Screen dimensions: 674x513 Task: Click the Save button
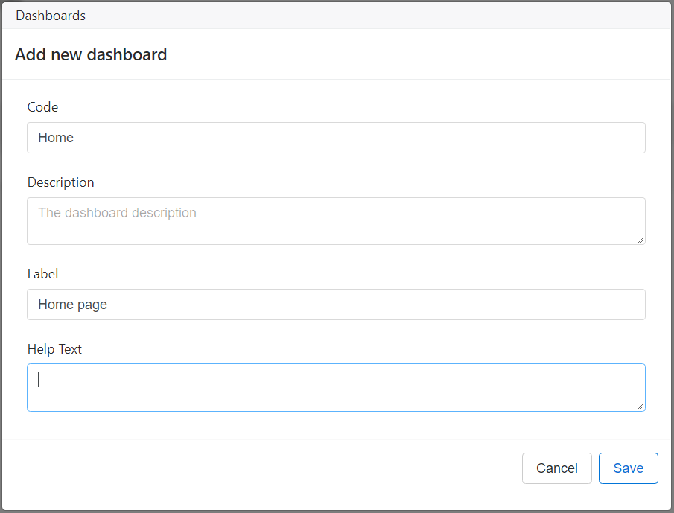[628, 468]
